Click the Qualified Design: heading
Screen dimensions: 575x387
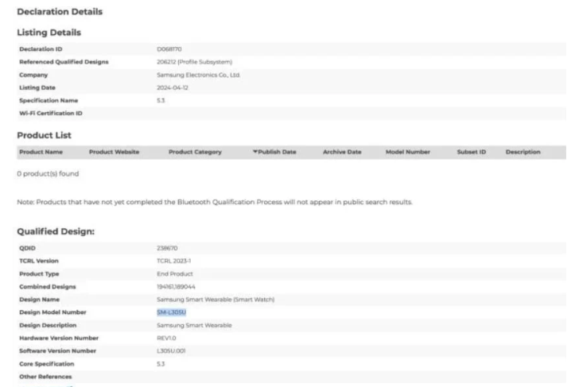point(56,231)
